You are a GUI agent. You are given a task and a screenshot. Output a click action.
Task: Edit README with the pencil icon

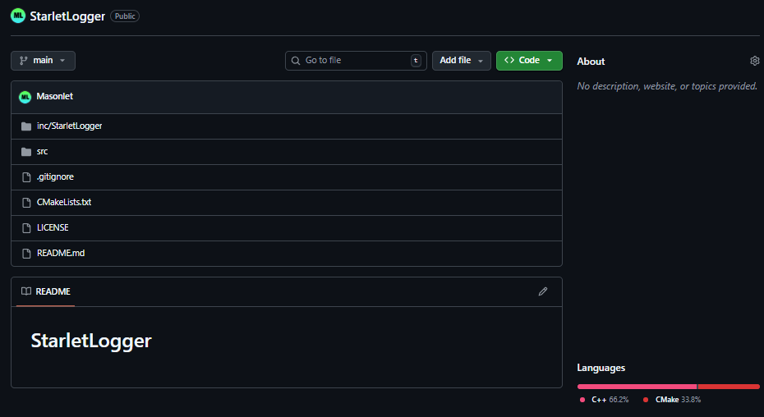(x=543, y=291)
